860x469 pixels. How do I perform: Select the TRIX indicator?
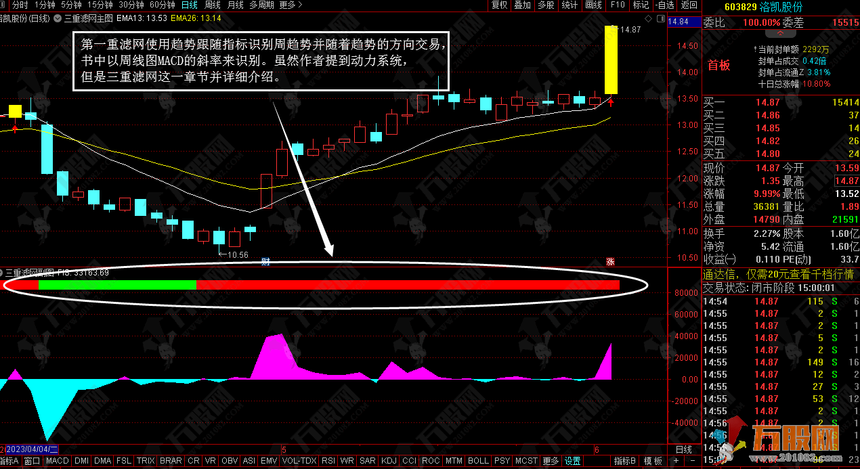click(x=146, y=461)
